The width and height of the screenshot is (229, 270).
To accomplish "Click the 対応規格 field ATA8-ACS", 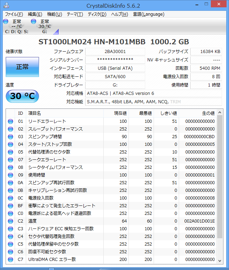I will coord(154,93).
